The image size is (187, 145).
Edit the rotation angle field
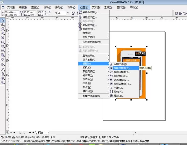click(x=62, y=13)
